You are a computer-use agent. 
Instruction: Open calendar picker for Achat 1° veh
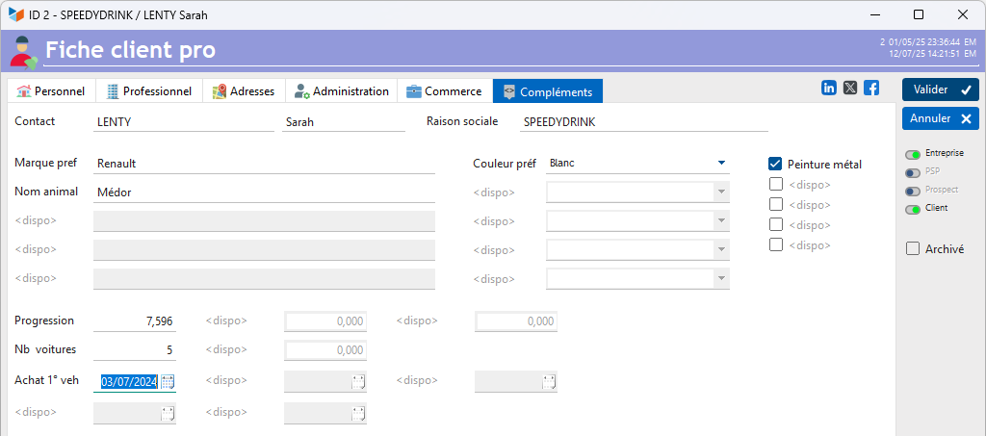[168, 382]
